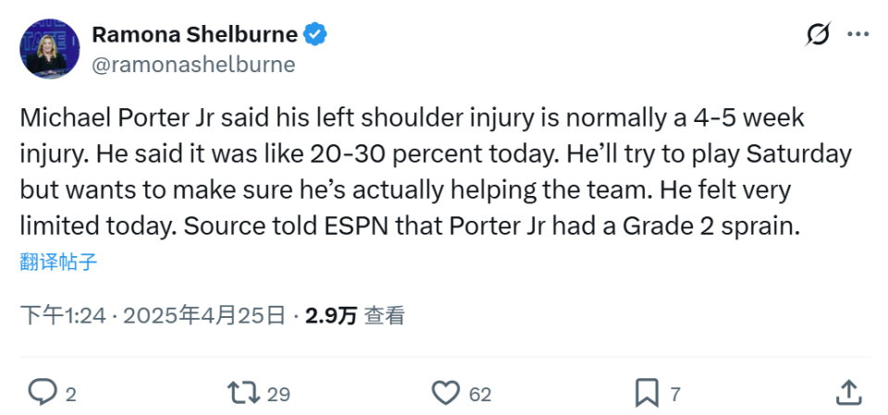This screenshot has width=888, height=415.
Task: Bookmark the post with the bookmark icon
Action: (x=647, y=393)
